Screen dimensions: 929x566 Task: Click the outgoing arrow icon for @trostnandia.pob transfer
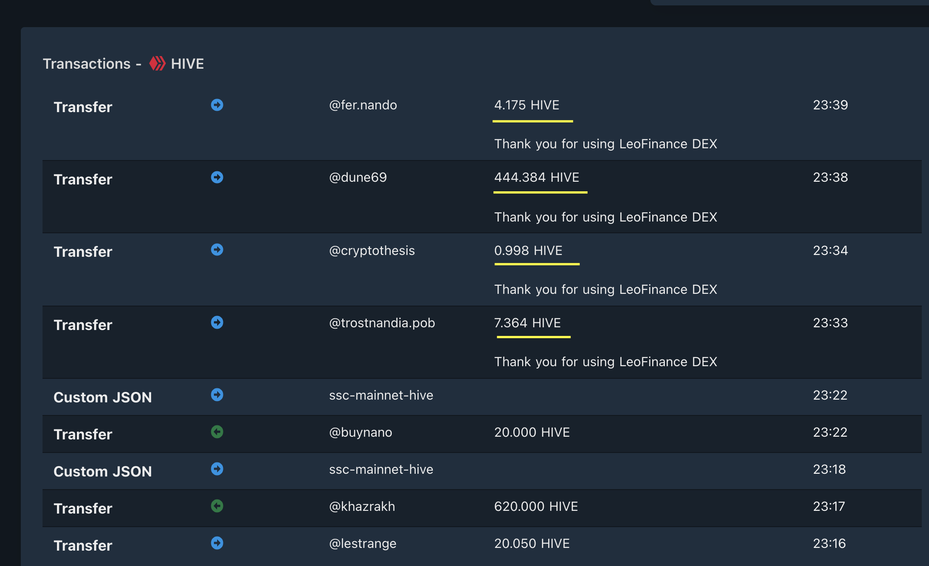[x=217, y=322]
